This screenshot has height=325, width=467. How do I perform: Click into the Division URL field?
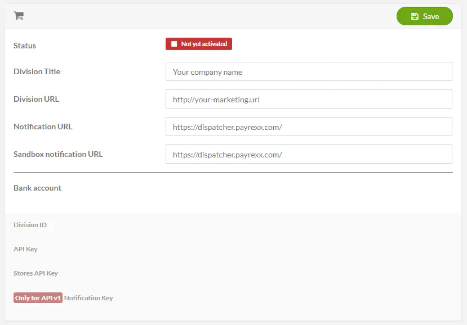pyautogui.click(x=309, y=100)
